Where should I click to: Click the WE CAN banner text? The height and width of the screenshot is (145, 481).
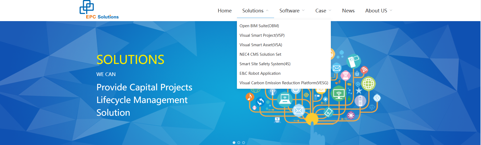click(x=106, y=74)
